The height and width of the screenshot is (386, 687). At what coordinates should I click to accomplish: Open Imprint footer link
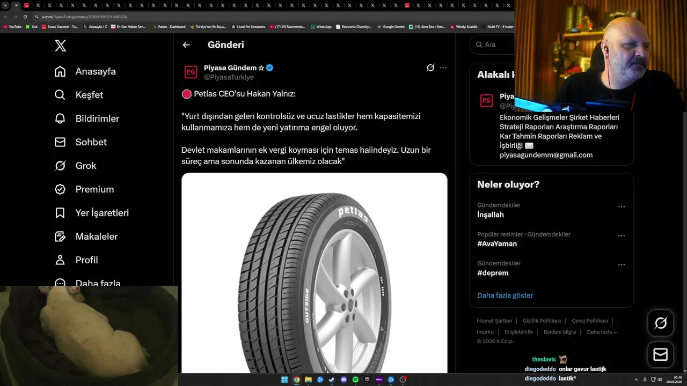pyautogui.click(x=485, y=332)
